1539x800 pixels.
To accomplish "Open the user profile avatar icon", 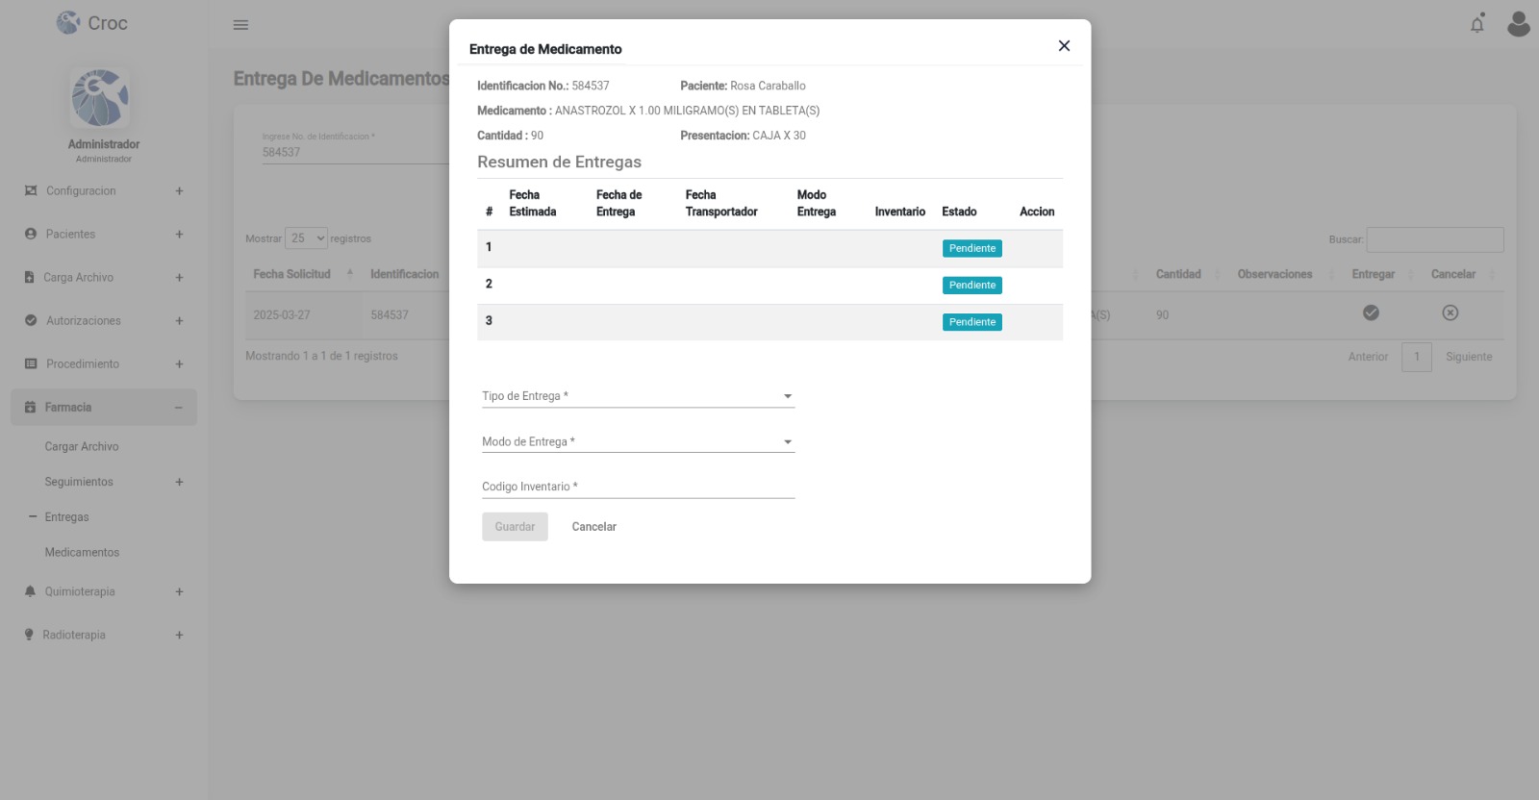I will [x=1518, y=24].
